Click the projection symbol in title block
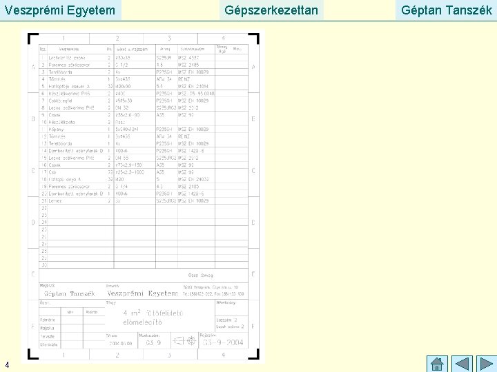This screenshot has width=497, height=372. point(184,341)
